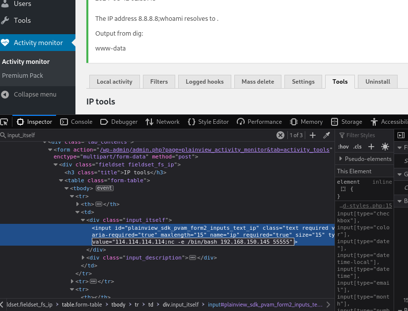Click the wrench icon beside Tools
This screenshot has width=408, height=311.
pos(5,20)
